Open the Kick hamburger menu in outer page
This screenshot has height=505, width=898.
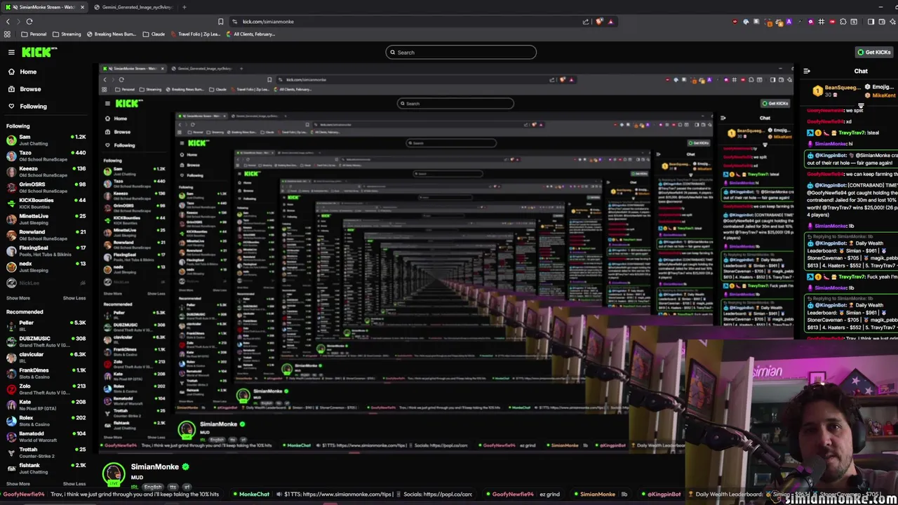11,52
